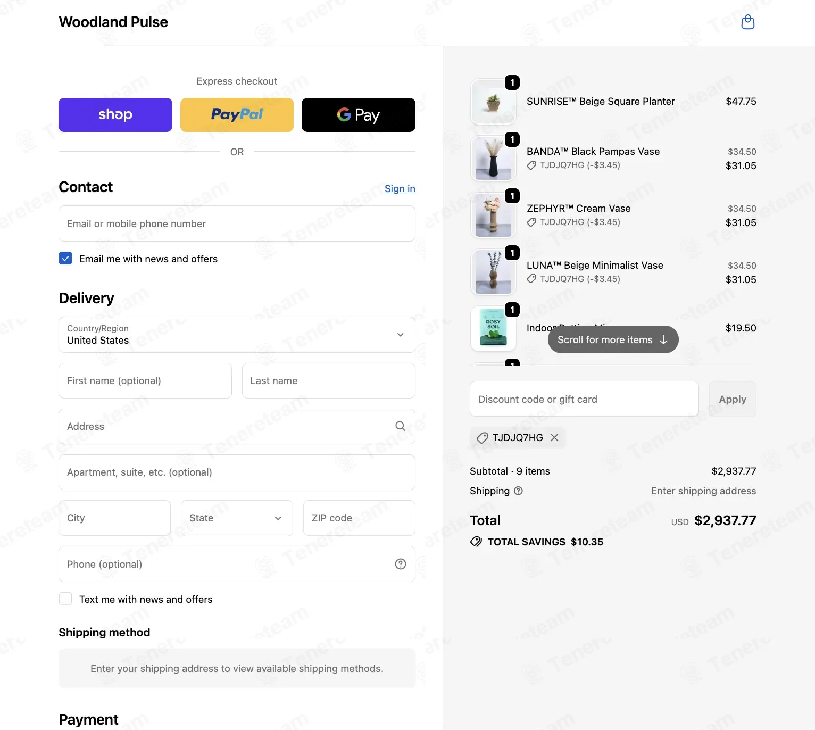Image resolution: width=815 pixels, height=730 pixels.
Task: Click the Sign in link
Action: point(400,188)
